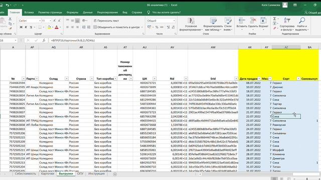Apply percent style icon
This screenshot has height=180, width=321.
click(x=157, y=27)
